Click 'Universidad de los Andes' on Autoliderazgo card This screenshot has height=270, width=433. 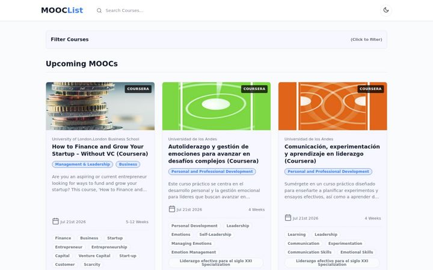coord(192,139)
